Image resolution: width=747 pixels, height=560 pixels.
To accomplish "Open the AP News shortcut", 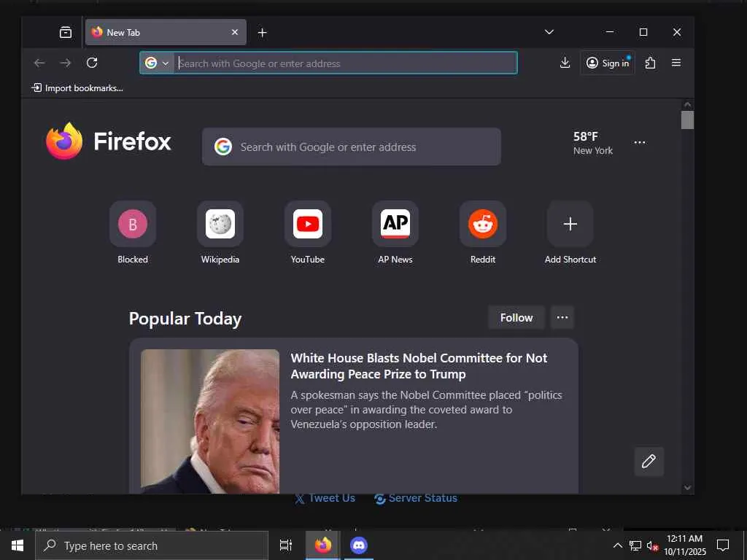I will [395, 233].
